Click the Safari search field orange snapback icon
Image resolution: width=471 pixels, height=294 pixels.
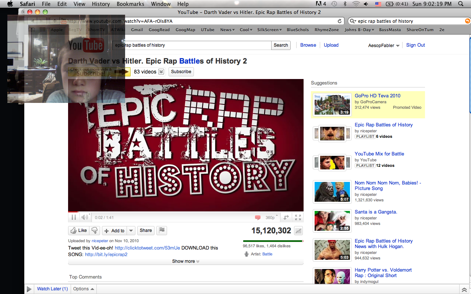pyautogui.click(x=468, y=21)
